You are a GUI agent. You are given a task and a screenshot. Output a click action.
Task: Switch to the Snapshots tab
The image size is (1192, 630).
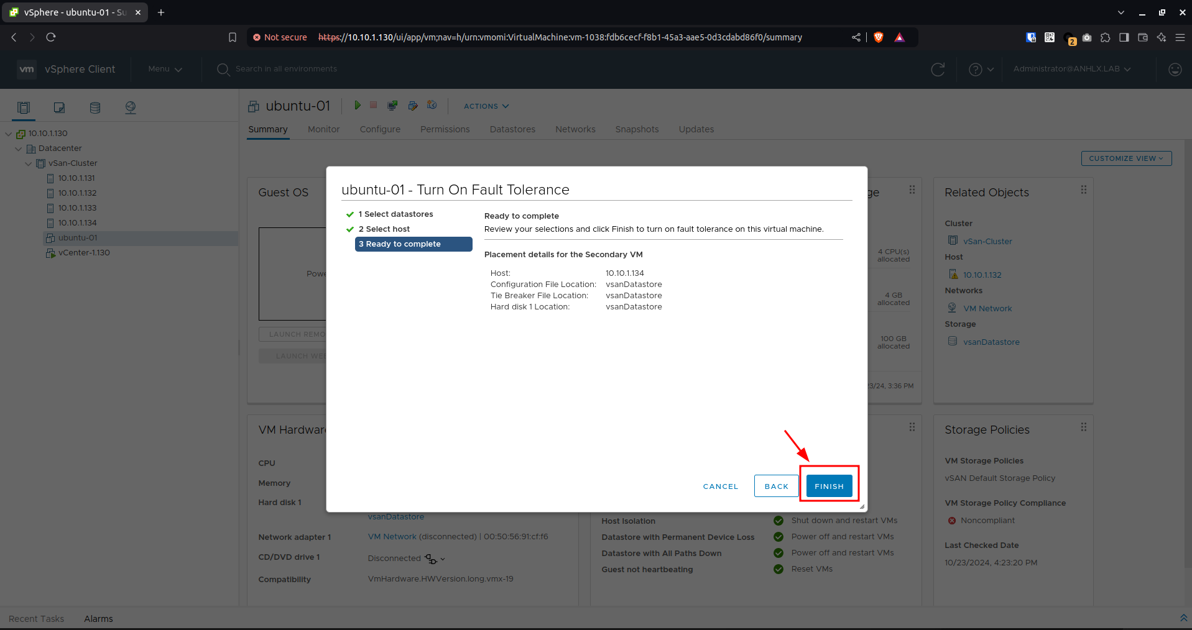(637, 129)
